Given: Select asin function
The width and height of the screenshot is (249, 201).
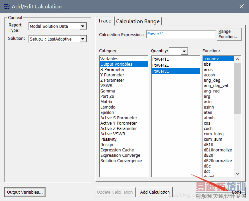Looking at the screenshot, I should (219, 102).
